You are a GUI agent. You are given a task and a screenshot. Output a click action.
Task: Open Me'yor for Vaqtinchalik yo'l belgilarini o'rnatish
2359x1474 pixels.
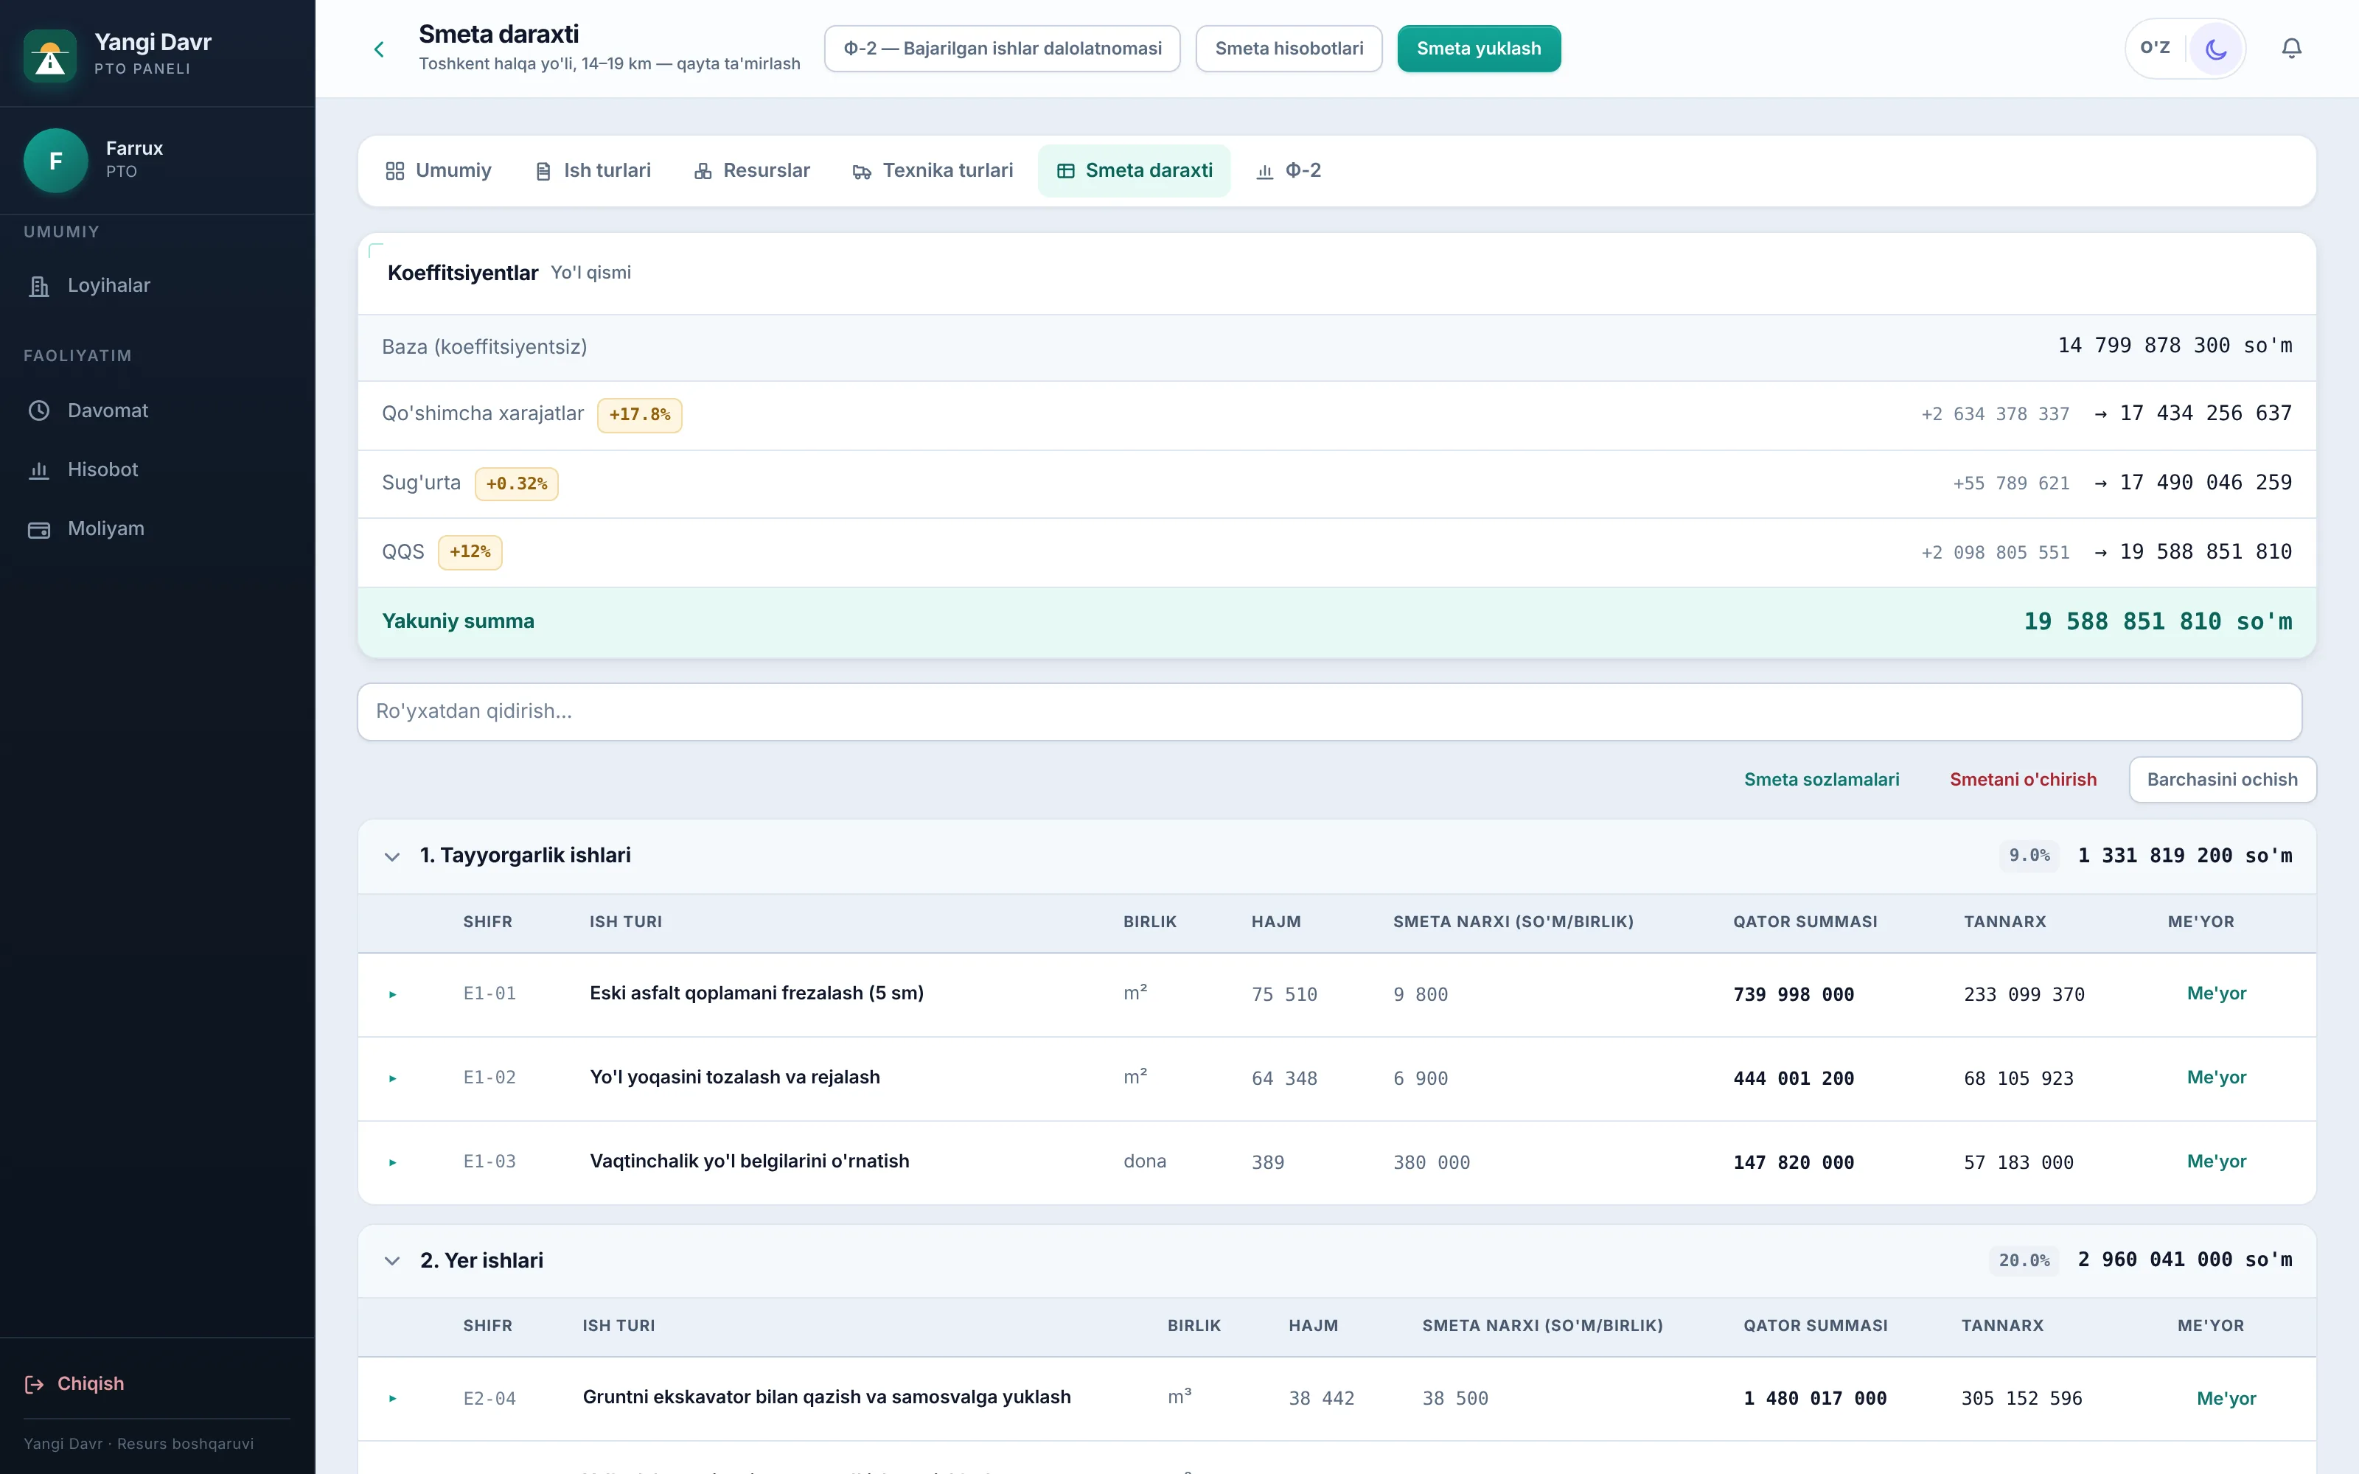click(2216, 1161)
